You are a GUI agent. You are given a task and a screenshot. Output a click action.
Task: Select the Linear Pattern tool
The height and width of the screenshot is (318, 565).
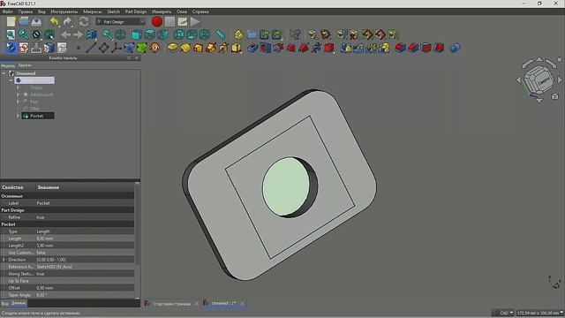tap(358, 48)
